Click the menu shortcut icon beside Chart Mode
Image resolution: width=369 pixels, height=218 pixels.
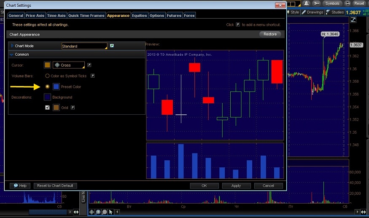coord(112,46)
